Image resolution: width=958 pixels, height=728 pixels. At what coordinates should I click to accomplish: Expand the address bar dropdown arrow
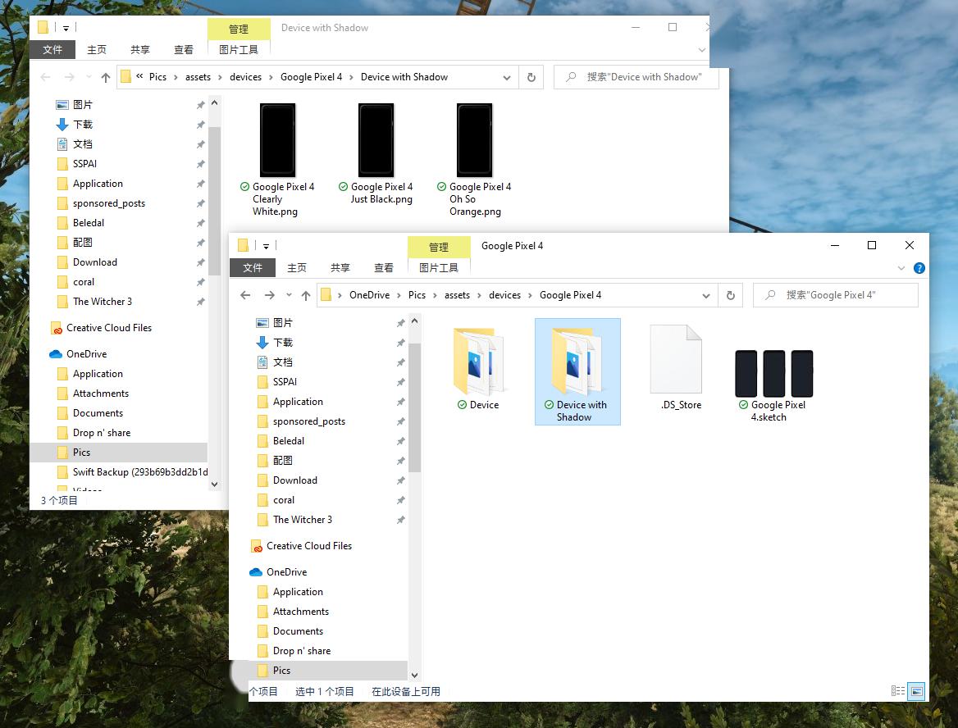coord(706,294)
